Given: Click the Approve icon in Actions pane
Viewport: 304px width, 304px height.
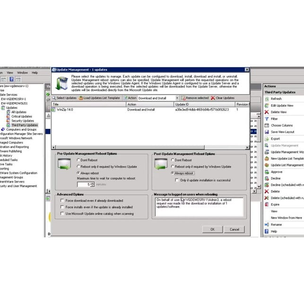Looking at the screenshot, I should coord(267,172).
